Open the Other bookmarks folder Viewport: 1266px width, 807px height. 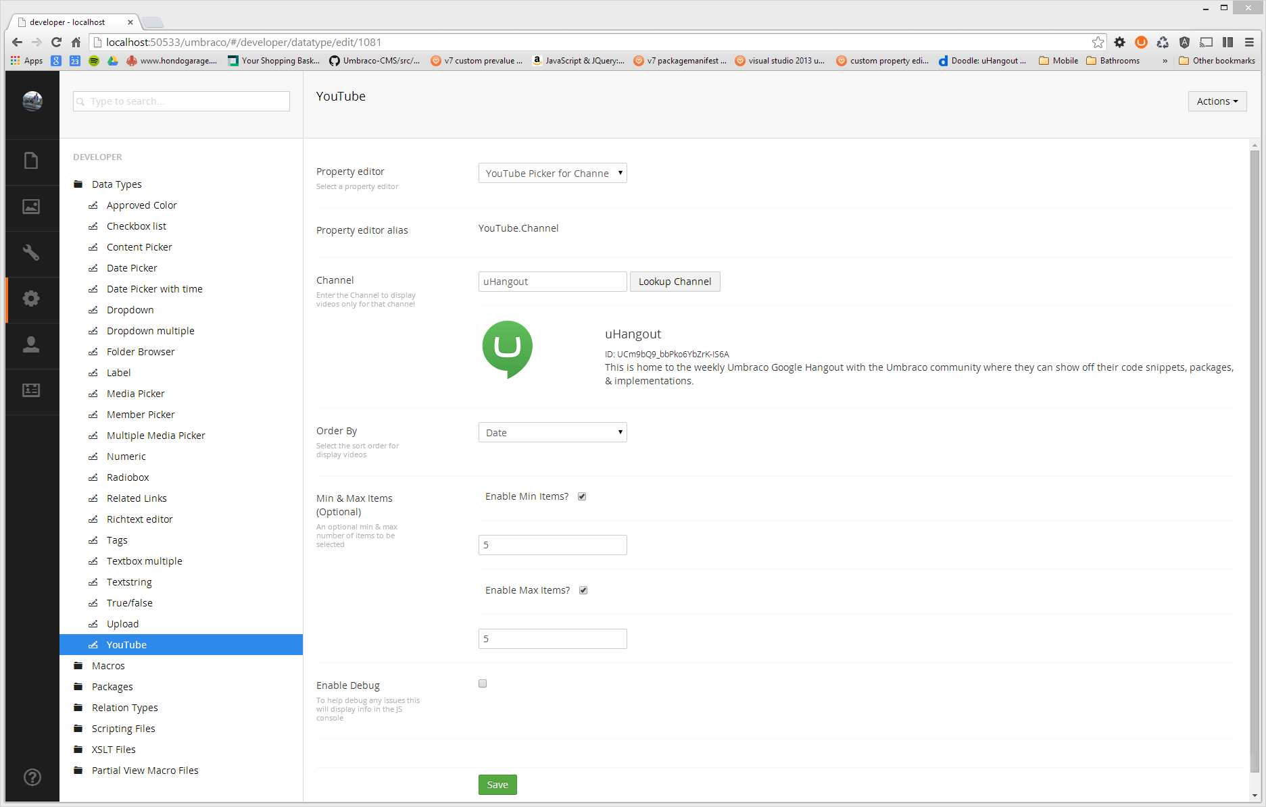click(x=1217, y=61)
